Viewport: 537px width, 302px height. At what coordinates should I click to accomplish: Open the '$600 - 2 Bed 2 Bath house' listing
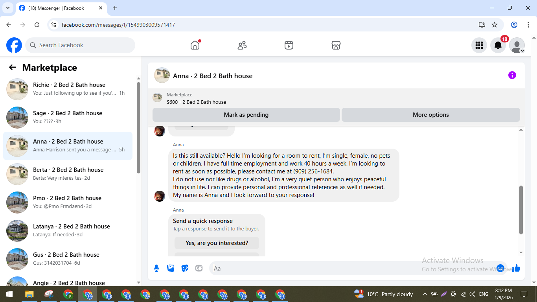[196, 102]
